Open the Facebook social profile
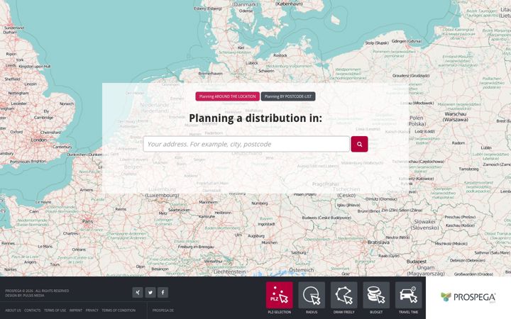This screenshot has width=511, height=319. [x=163, y=292]
